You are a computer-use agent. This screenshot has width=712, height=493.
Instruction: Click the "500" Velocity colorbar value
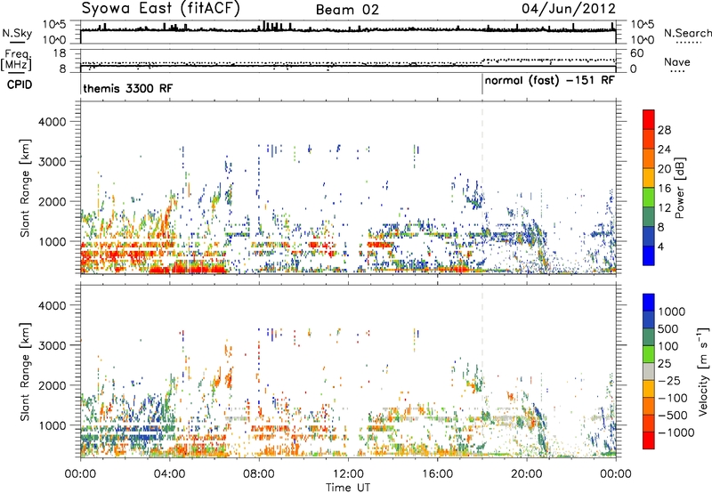click(x=668, y=329)
